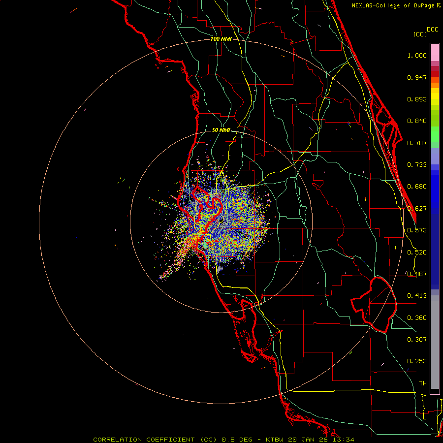Image resolution: width=443 pixels, height=443 pixels.
Task: Click the CORRELATION COEFFICIENT caption text
Action: (x=144, y=440)
